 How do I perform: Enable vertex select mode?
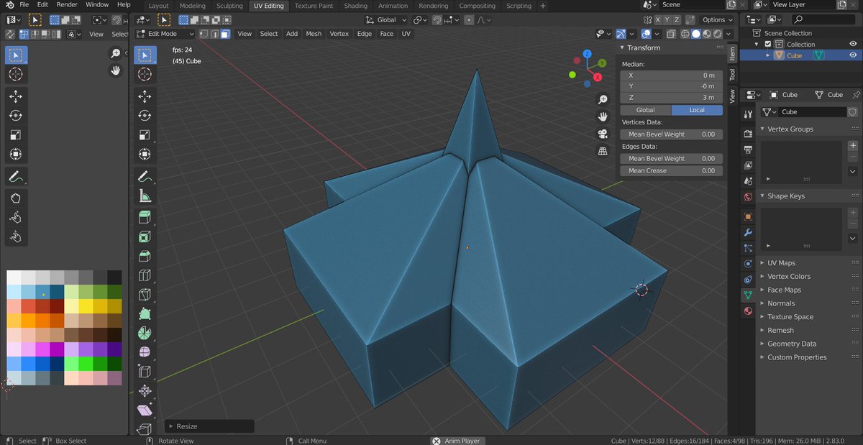click(204, 34)
